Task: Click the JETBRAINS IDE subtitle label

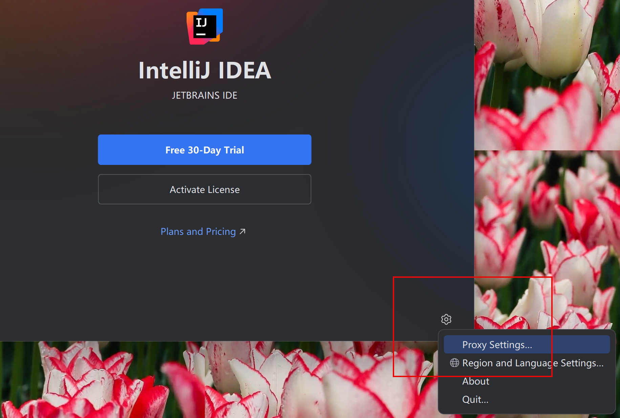Action: (205, 95)
